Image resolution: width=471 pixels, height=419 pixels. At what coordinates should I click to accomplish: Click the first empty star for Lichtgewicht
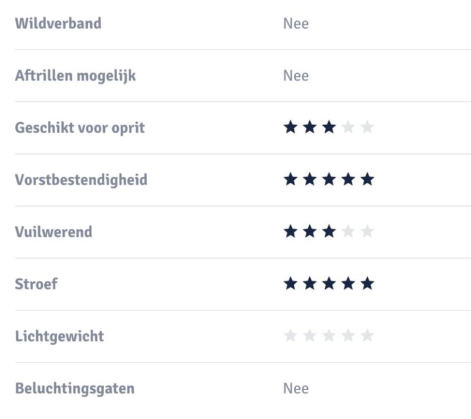click(x=290, y=336)
